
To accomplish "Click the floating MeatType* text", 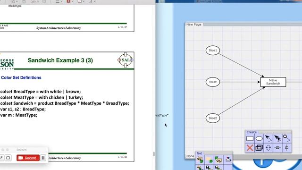I will (162, 115).
